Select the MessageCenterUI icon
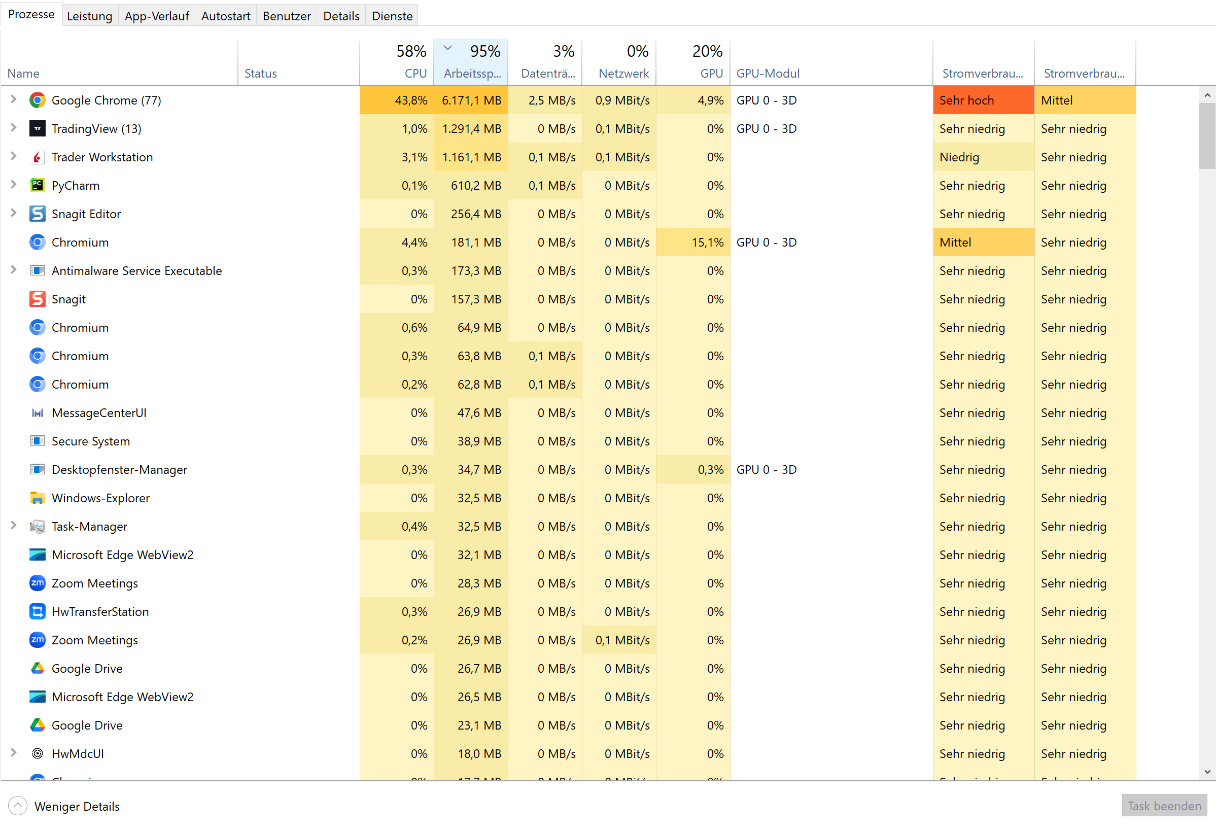1216x830 pixels. coord(37,413)
